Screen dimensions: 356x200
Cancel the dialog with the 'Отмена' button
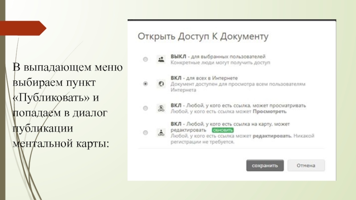click(x=306, y=165)
